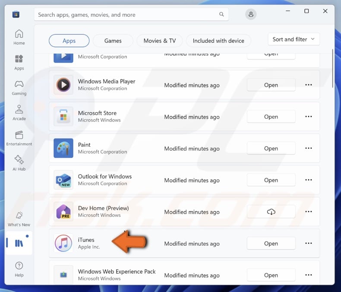The width and height of the screenshot is (341, 292).
Task: Open the Gaming section
Action: [19, 87]
